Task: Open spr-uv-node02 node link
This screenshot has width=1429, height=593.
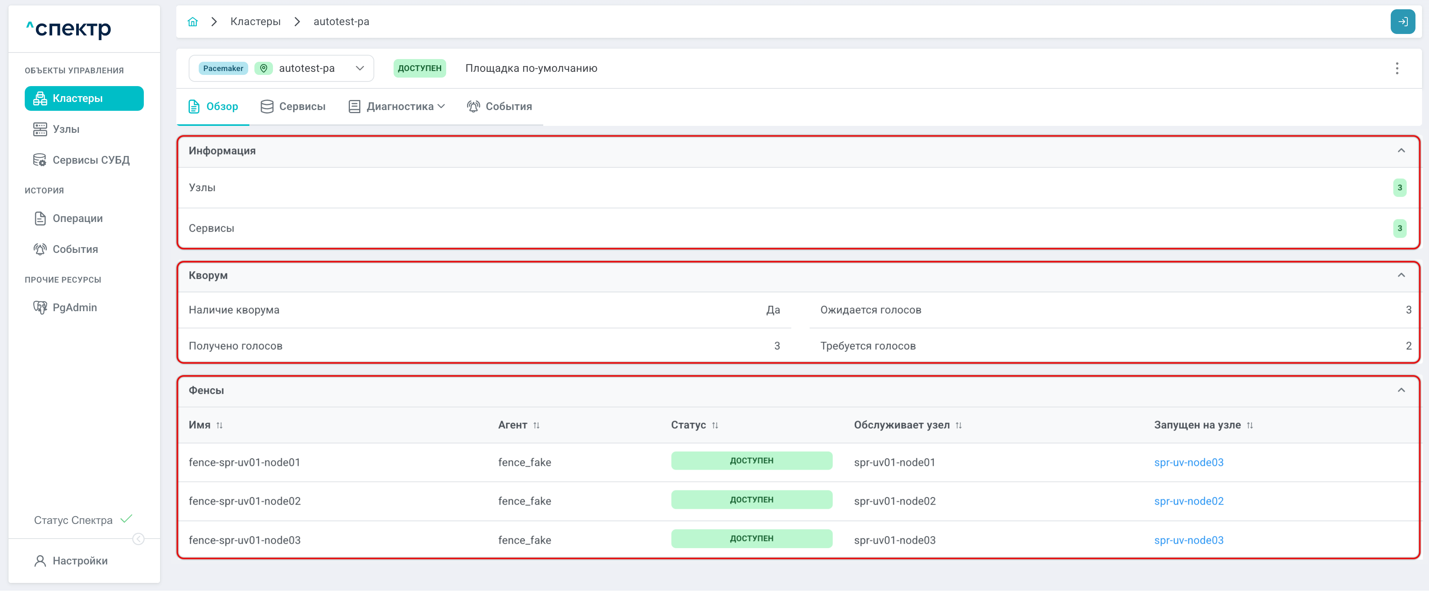Action: (1188, 501)
